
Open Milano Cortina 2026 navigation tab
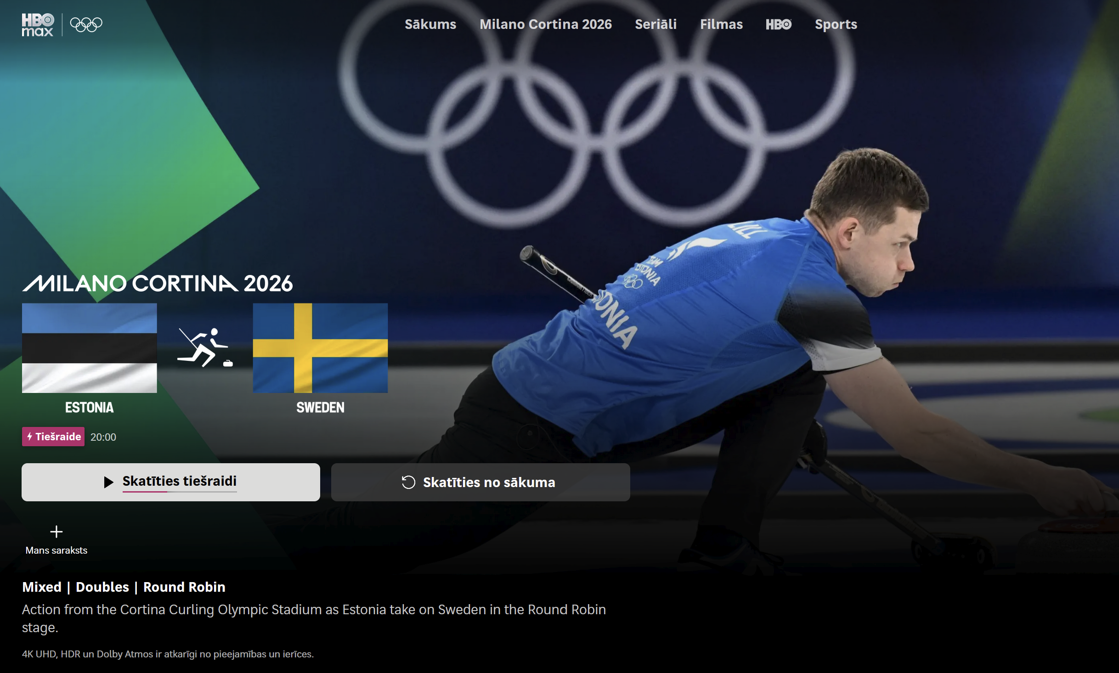coord(546,24)
